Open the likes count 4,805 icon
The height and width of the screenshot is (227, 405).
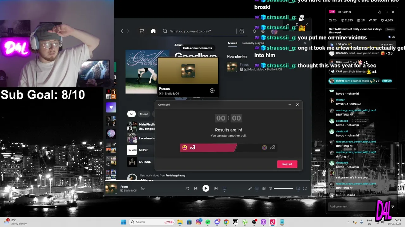click(387, 20)
